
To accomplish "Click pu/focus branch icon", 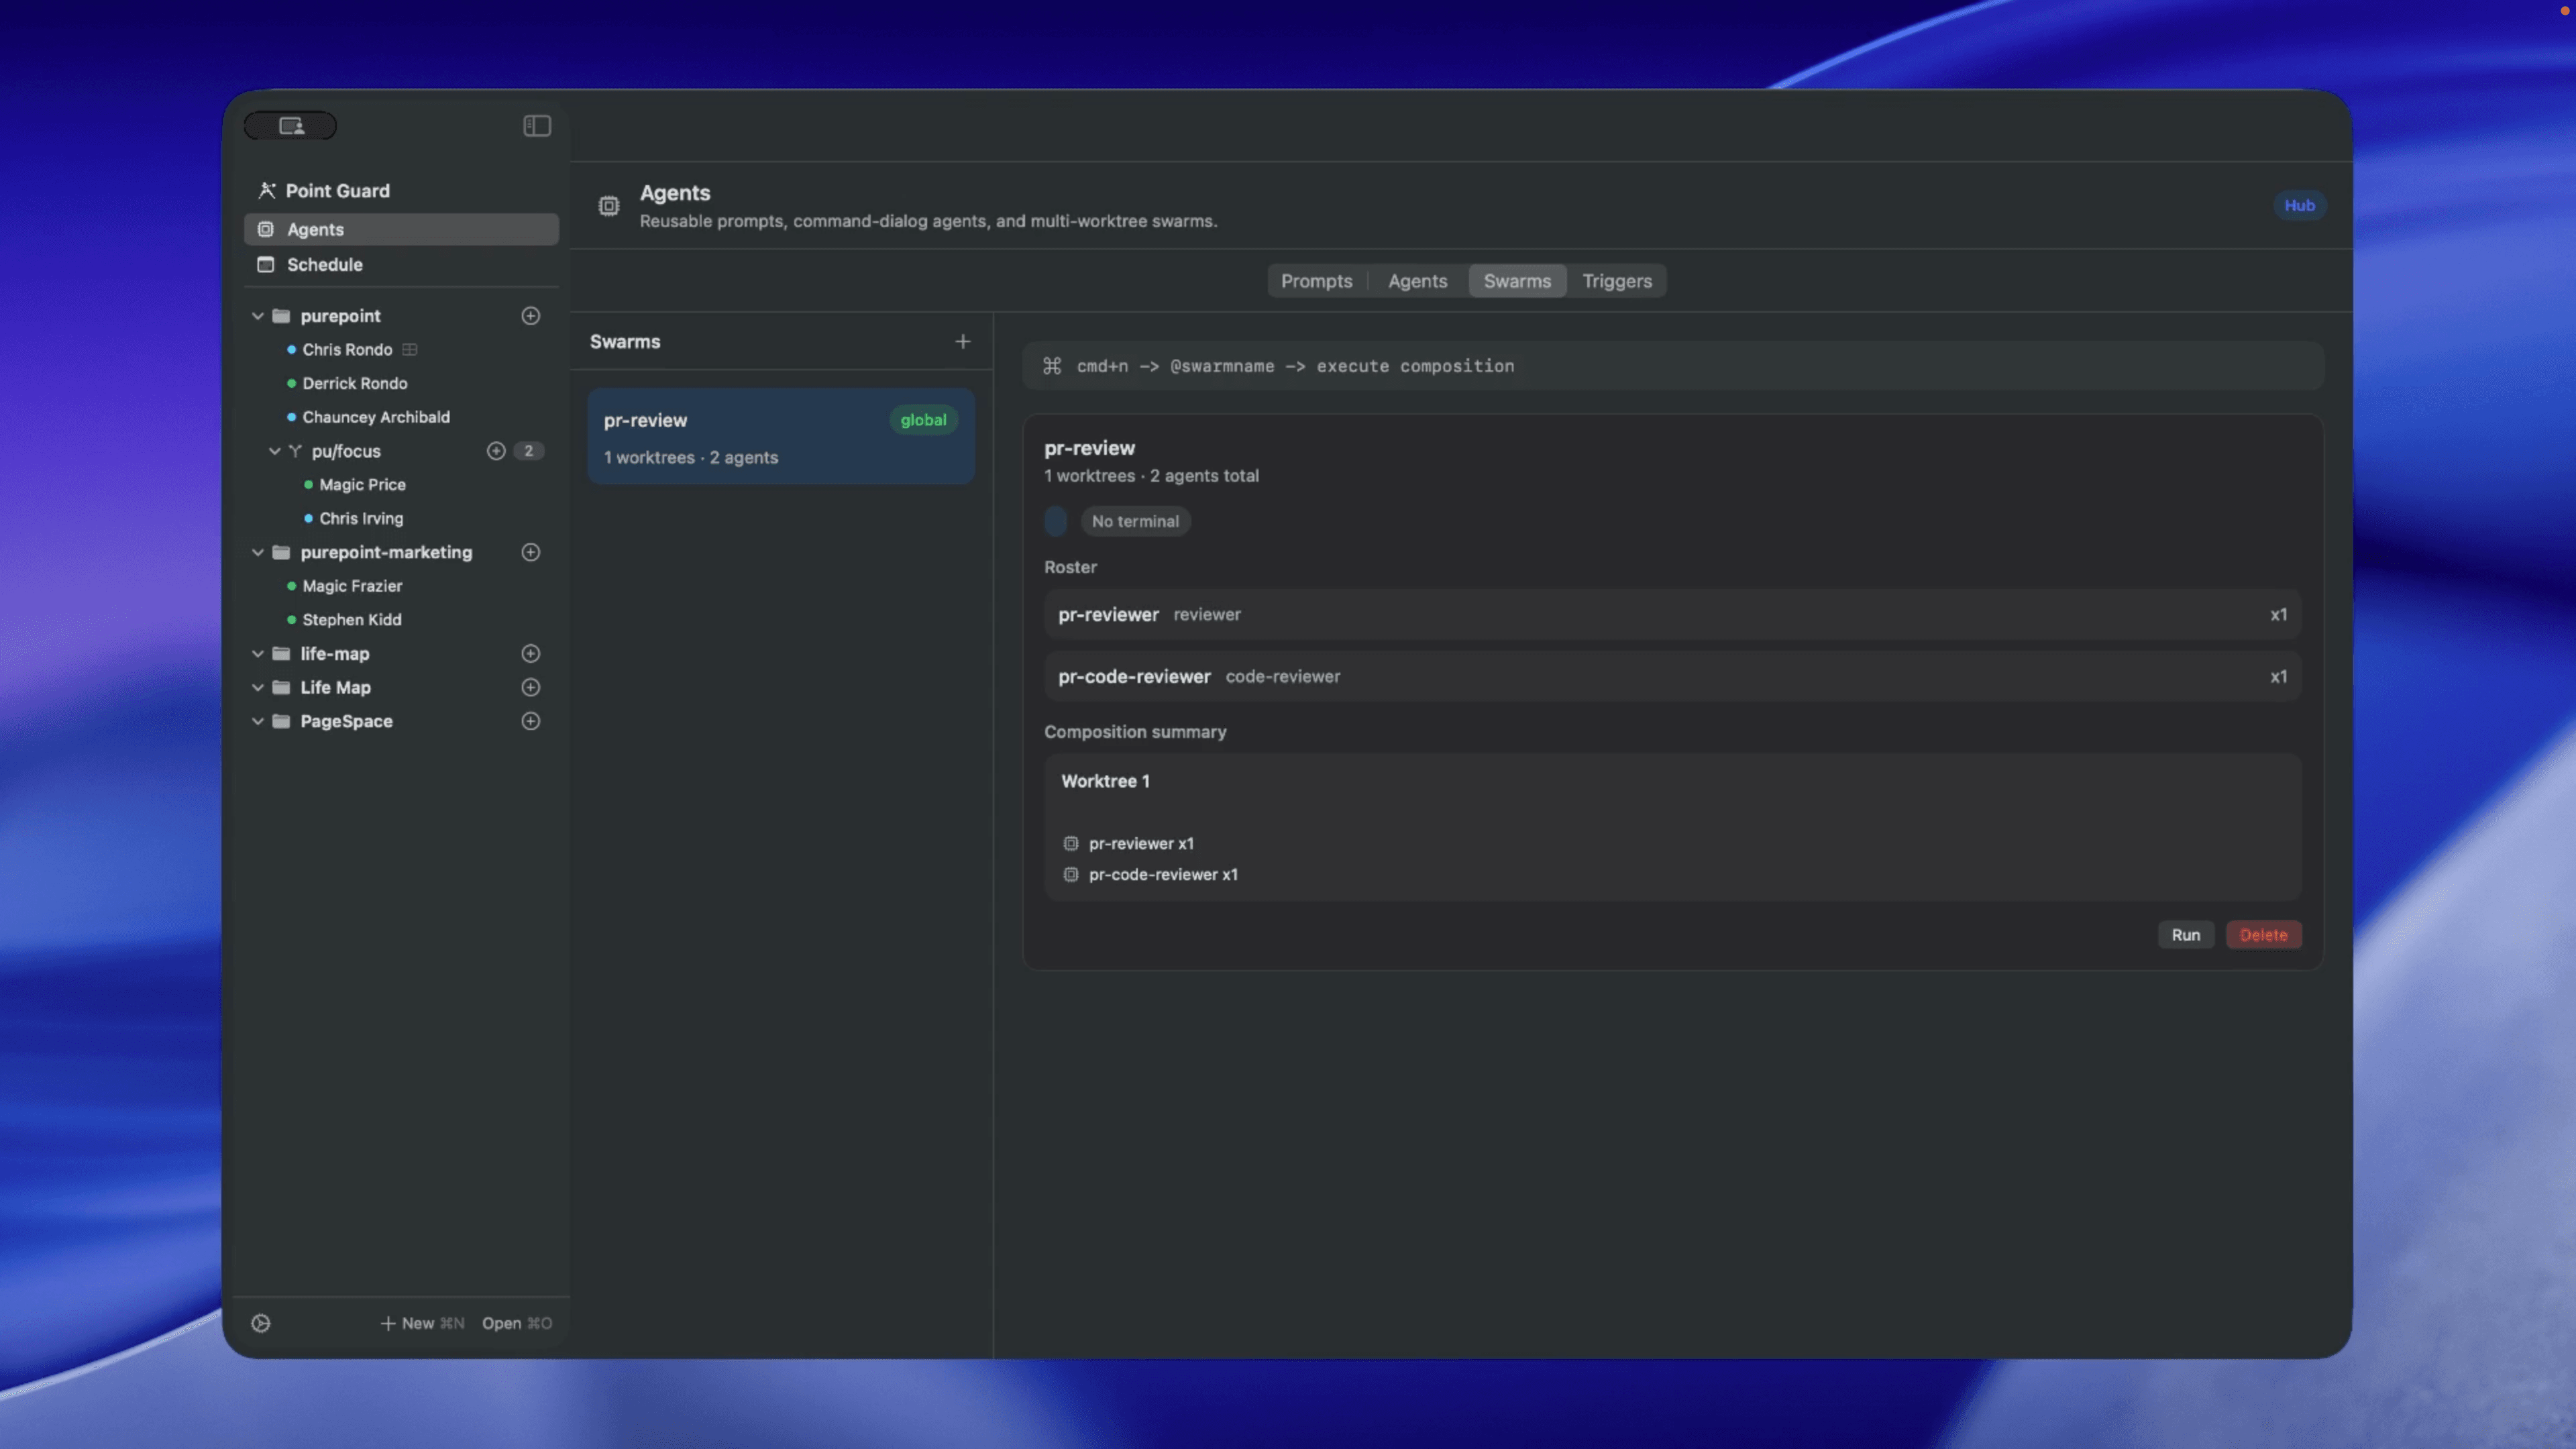I will [x=295, y=451].
